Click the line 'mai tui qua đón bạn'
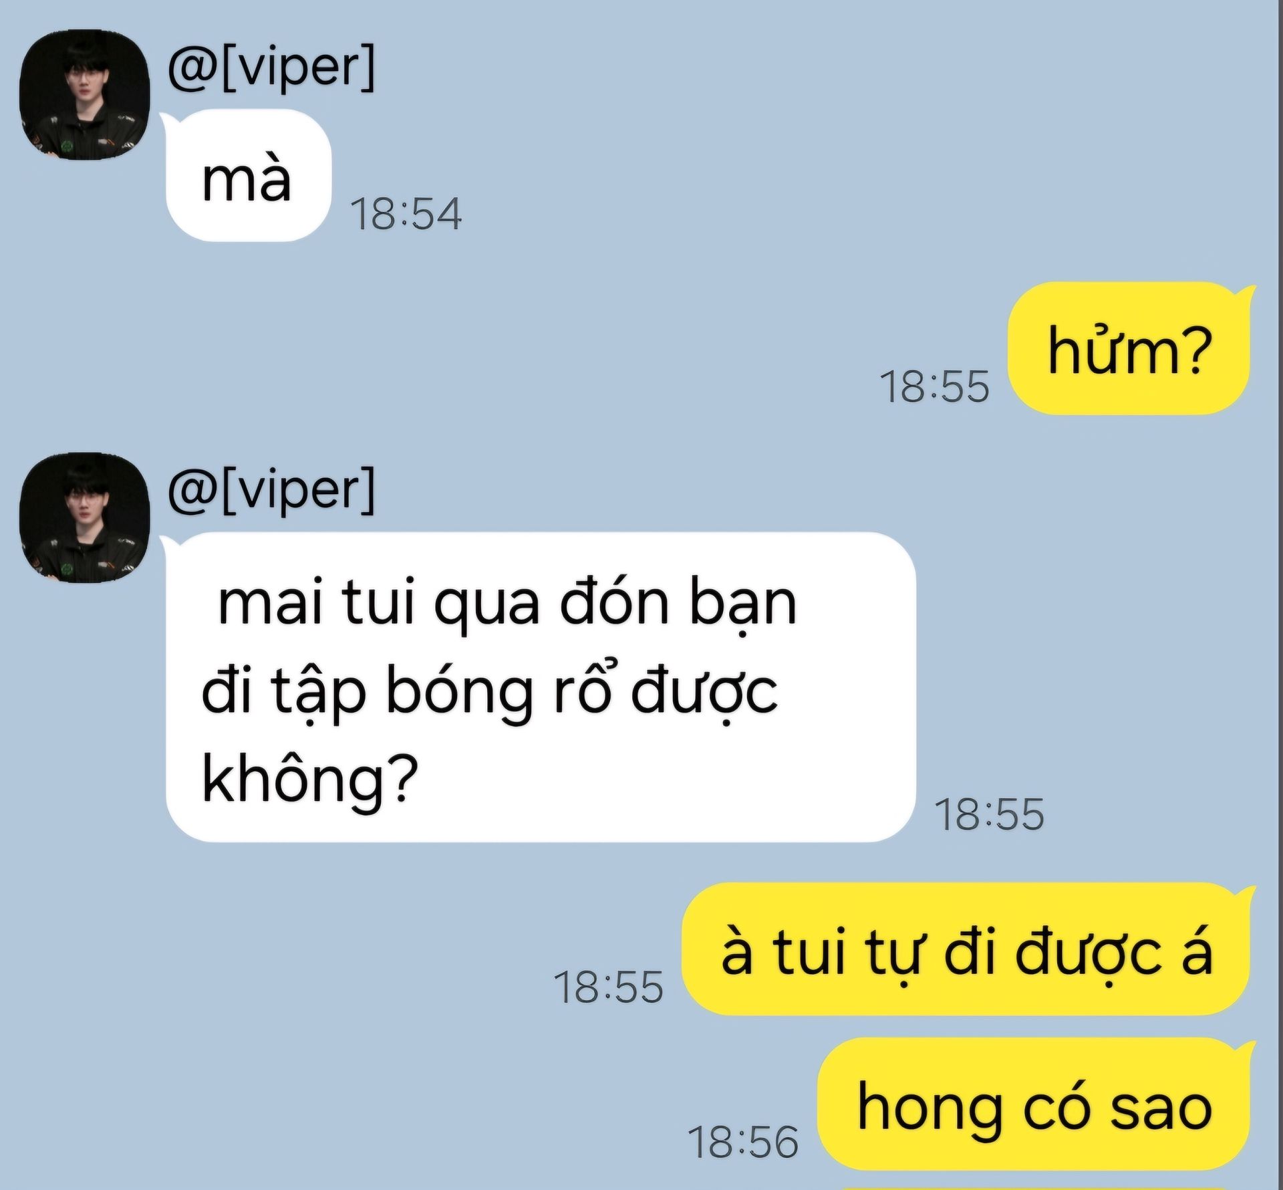 507,604
